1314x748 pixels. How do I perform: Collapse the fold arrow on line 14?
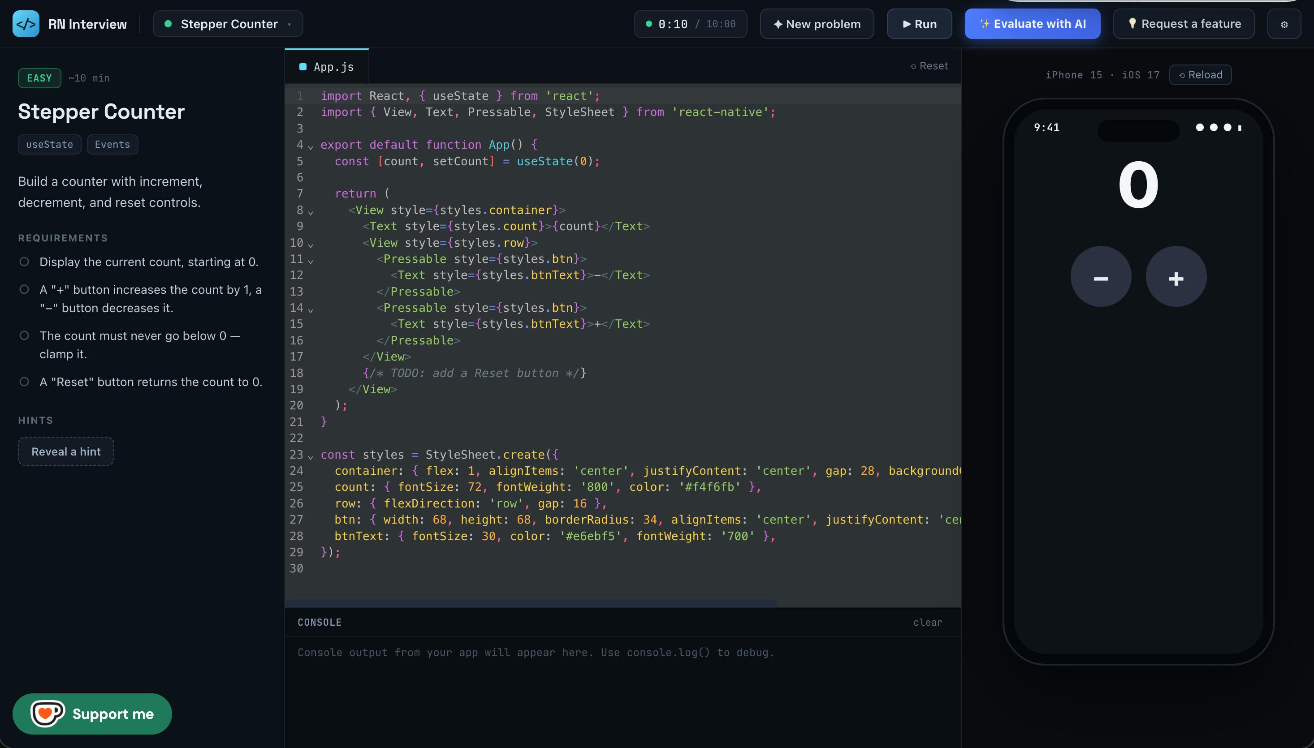311,310
